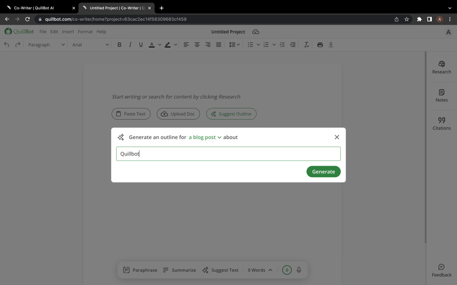Justify text alignment
This screenshot has width=457, height=285.
pos(219,44)
